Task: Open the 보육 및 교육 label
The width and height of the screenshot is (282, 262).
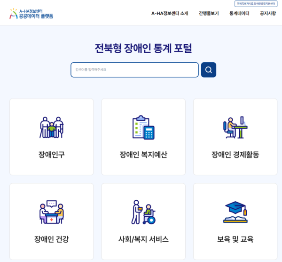Action: (235, 239)
